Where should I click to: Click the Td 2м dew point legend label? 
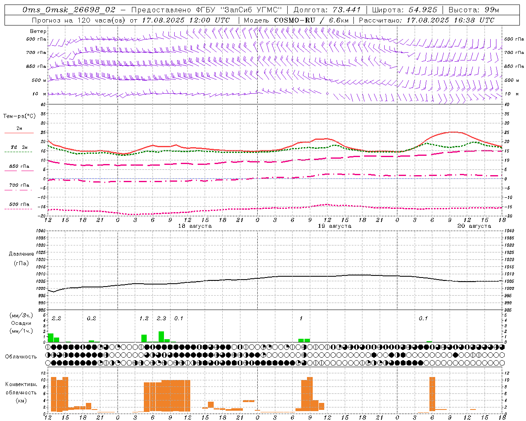point(19,147)
